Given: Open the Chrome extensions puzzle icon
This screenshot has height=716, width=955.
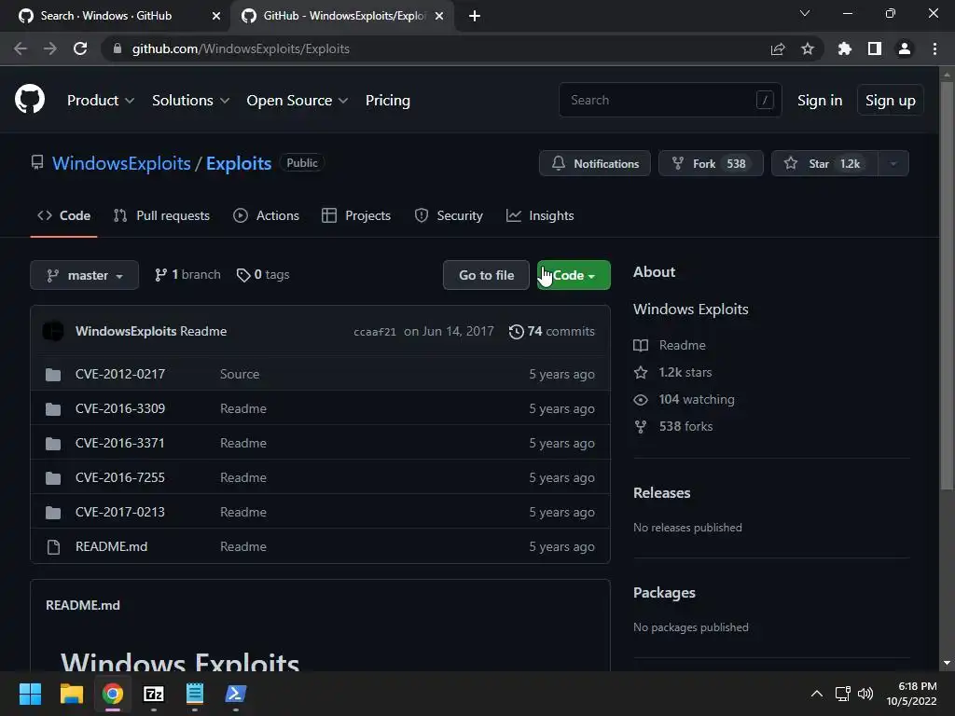Looking at the screenshot, I should pyautogui.click(x=844, y=48).
